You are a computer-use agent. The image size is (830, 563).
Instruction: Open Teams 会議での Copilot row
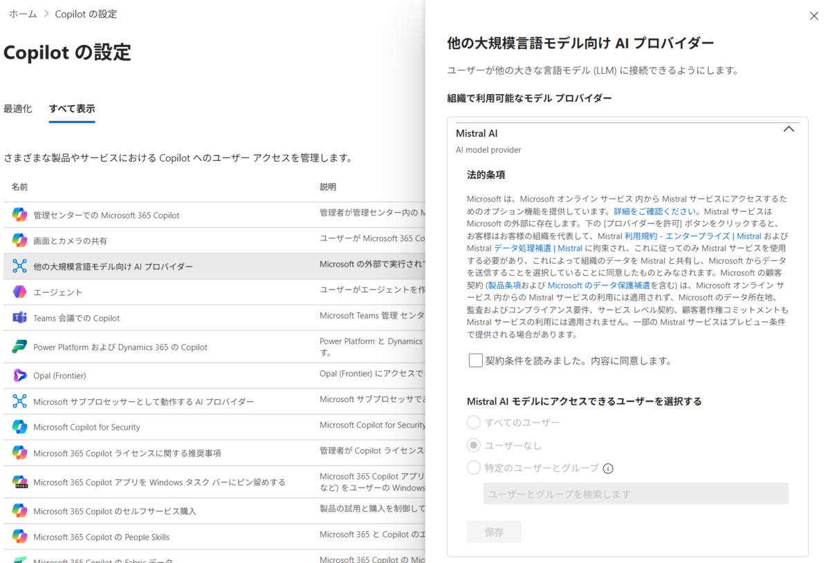(213, 318)
